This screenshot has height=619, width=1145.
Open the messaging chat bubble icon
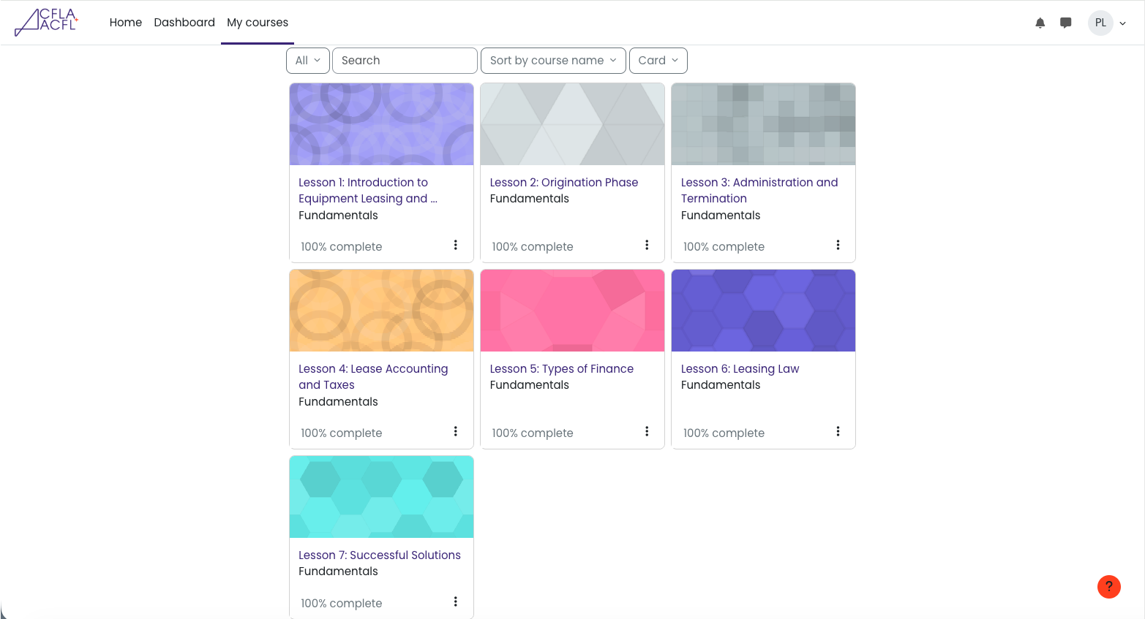(x=1066, y=23)
